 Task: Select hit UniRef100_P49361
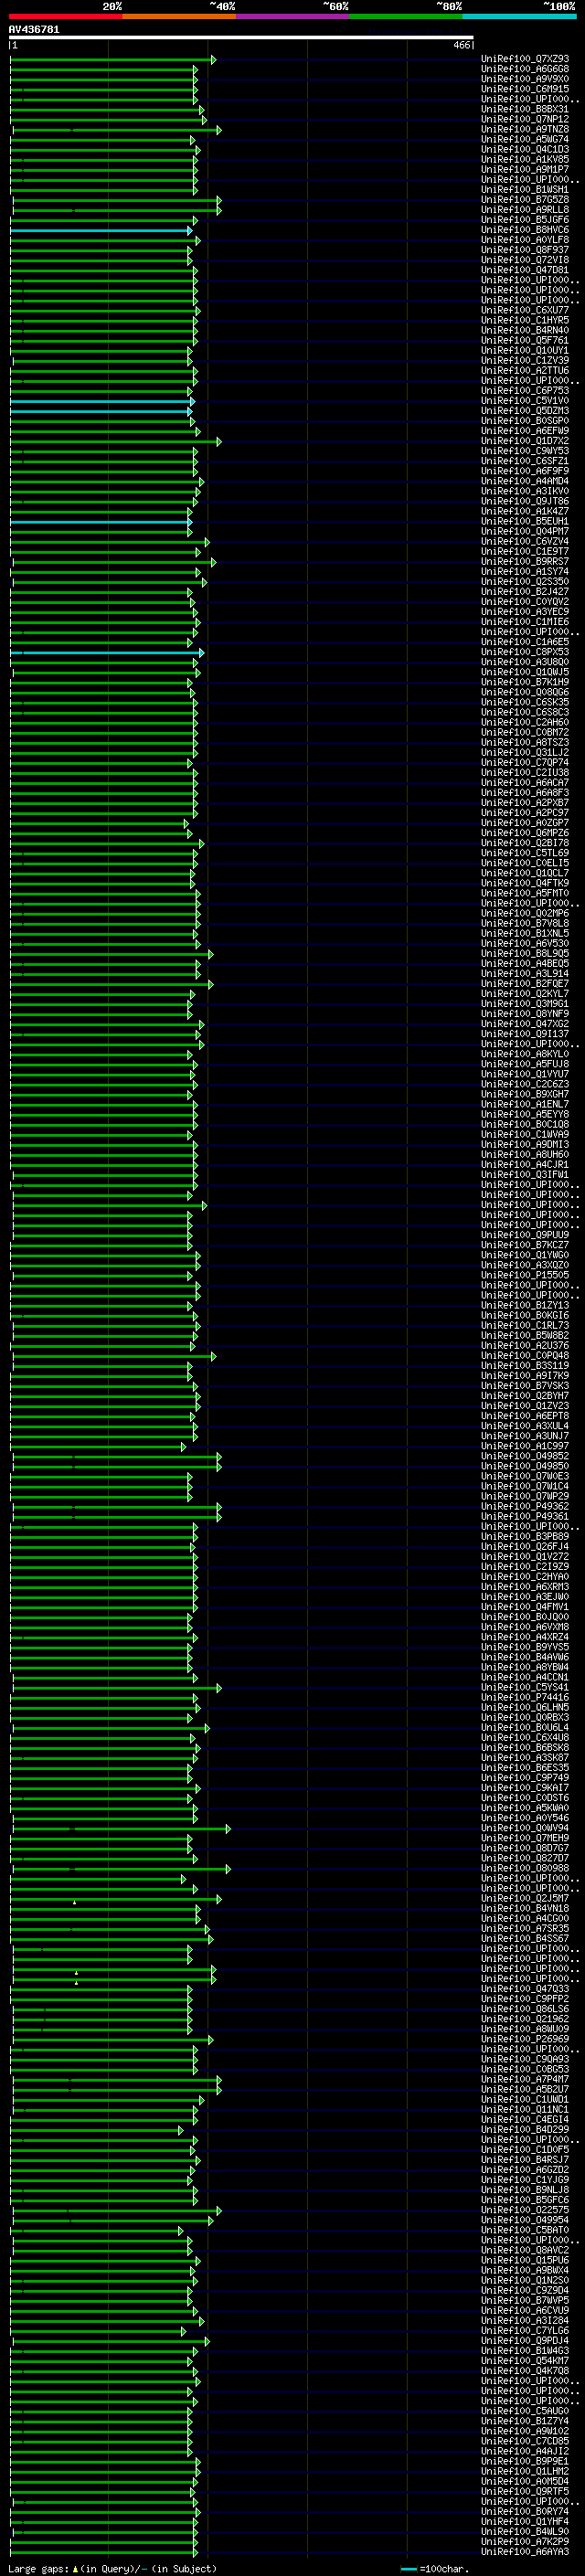[525, 1516]
